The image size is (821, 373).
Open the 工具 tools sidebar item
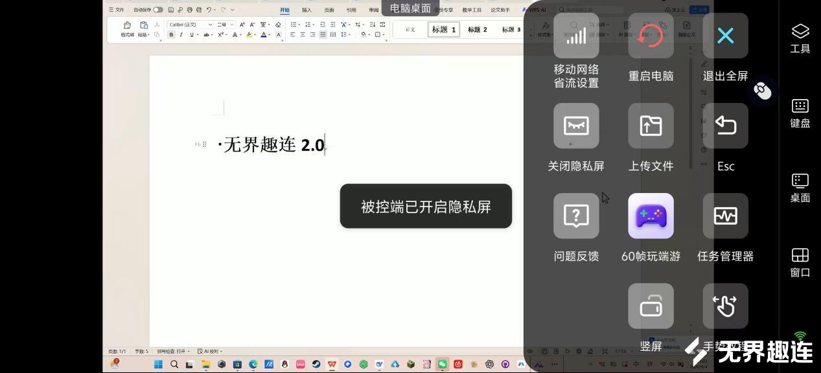tap(800, 38)
